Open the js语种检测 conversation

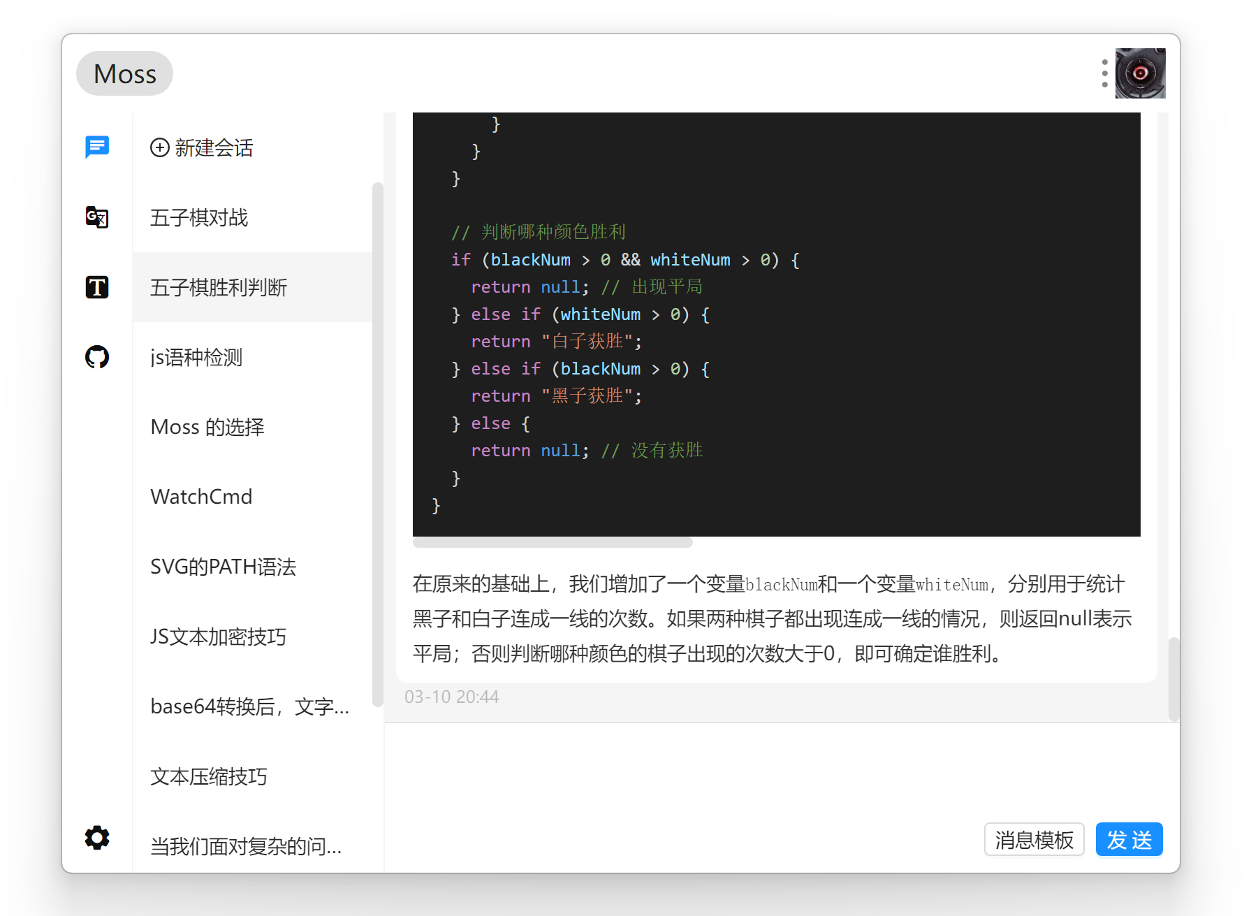pos(252,357)
